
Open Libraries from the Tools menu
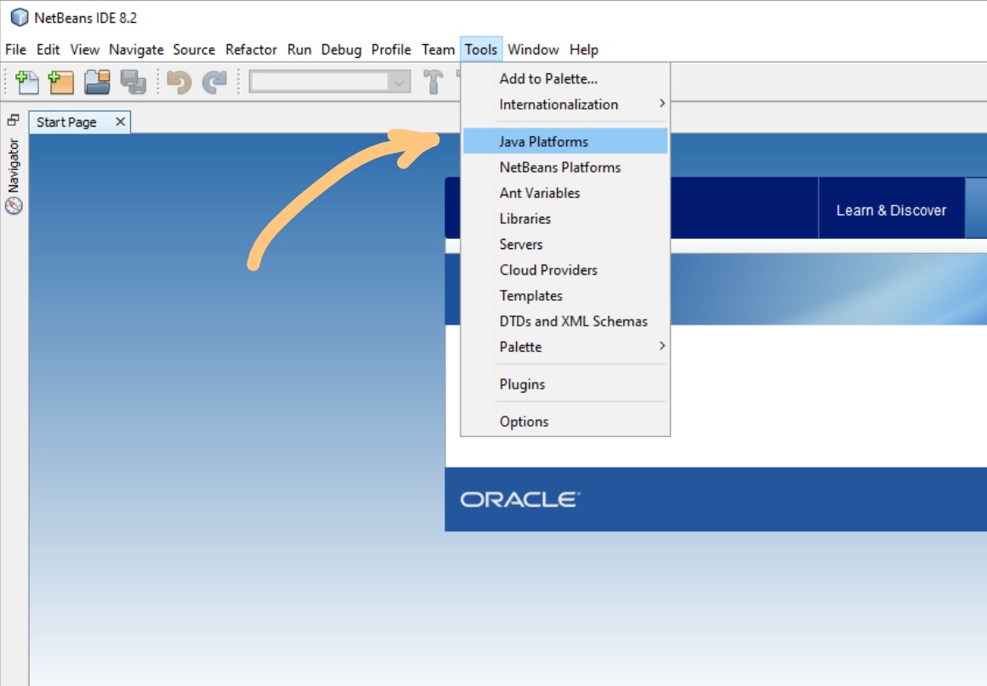tap(564, 219)
